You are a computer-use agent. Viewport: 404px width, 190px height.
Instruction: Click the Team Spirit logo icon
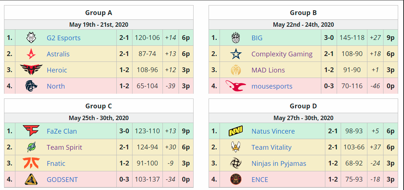(x=31, y=147)
